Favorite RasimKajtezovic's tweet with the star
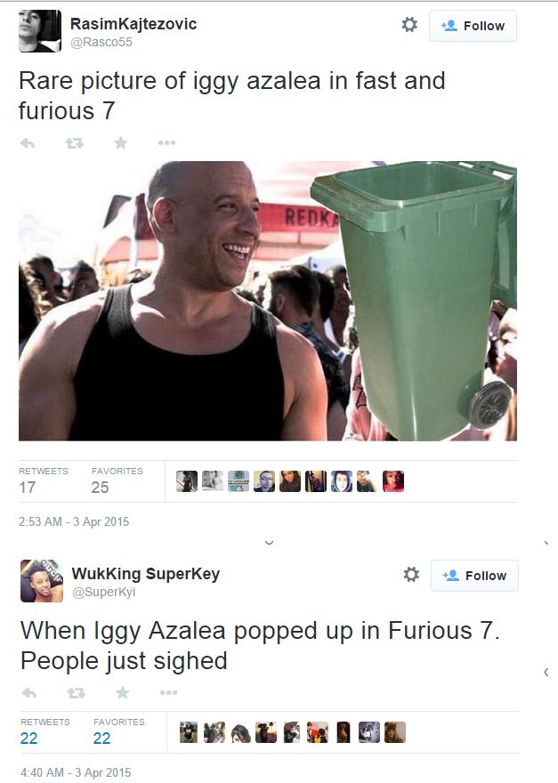Image resolution: width=558 pixels, height=783 pixels. 120,143
